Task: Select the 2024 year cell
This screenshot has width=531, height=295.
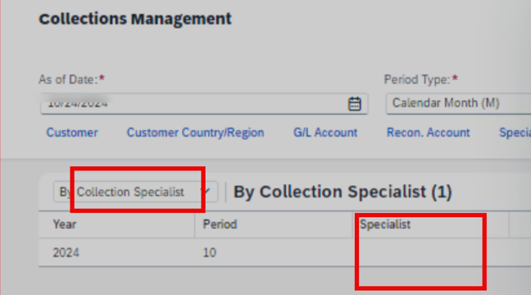Action: tap(66, 252)
